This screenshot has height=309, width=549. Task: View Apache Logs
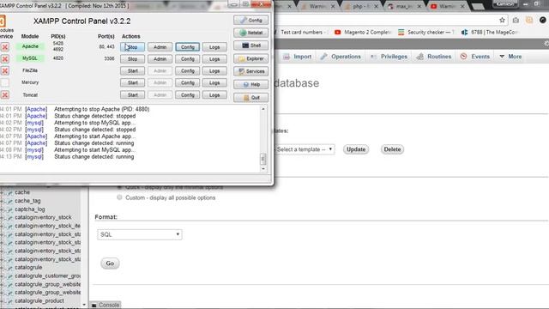[x=214, y=47]
